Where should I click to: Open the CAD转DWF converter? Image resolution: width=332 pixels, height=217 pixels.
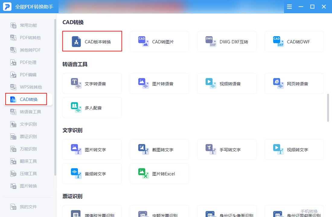point(294,42)
